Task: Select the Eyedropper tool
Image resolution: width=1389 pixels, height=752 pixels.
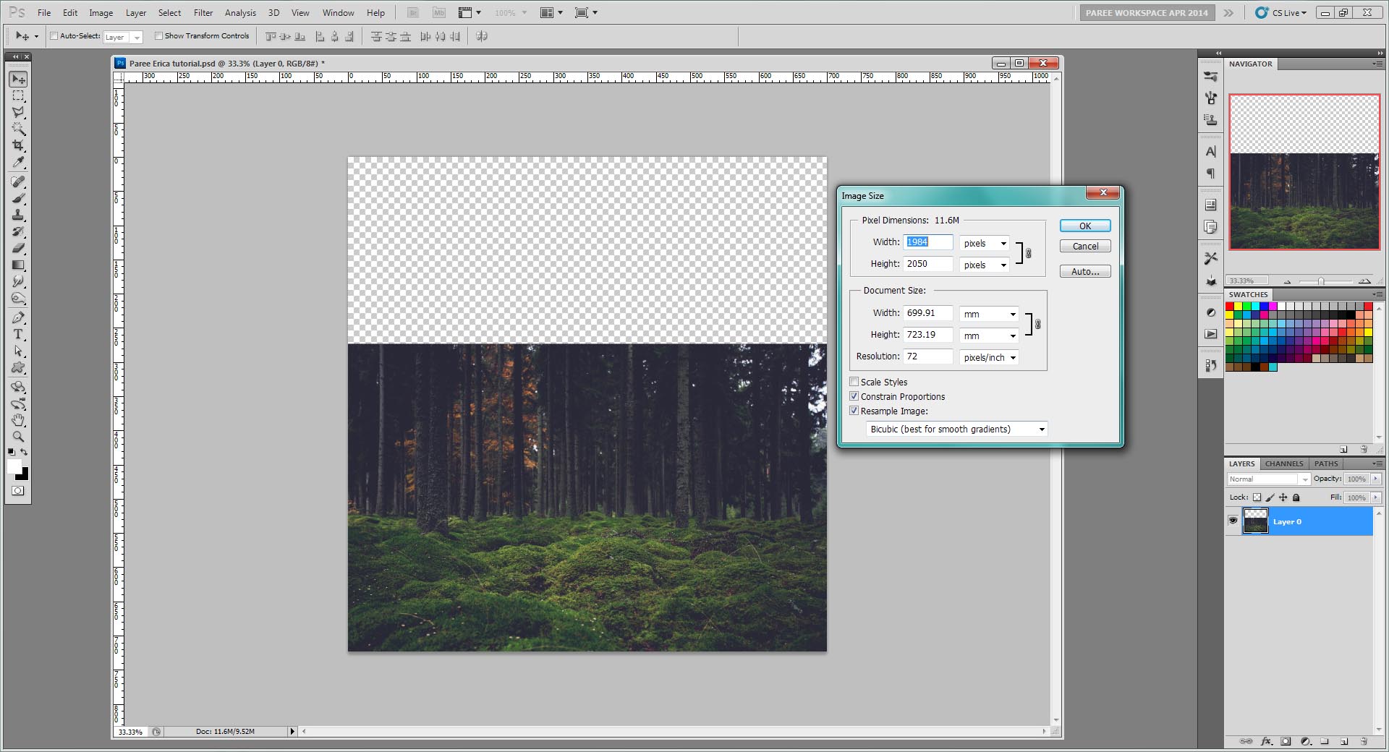Action: click(18, 162)
